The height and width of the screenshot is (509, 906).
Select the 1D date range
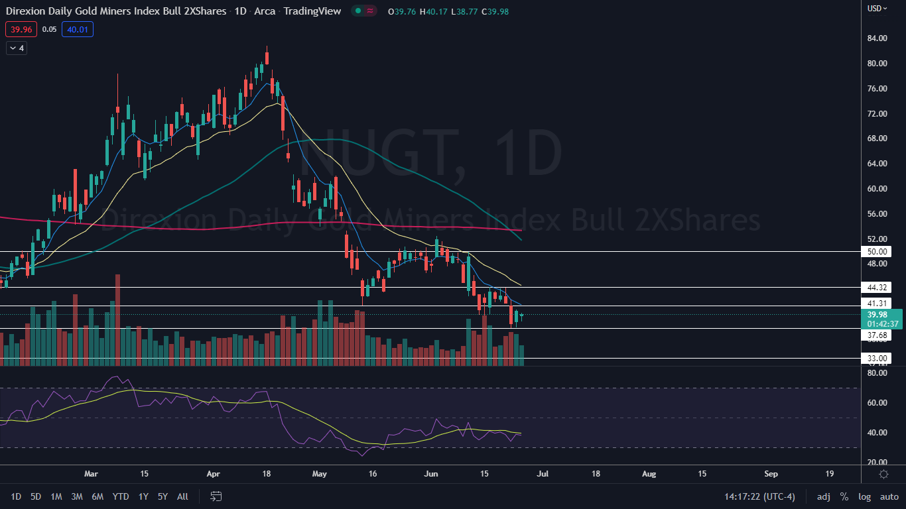(17, 496)
